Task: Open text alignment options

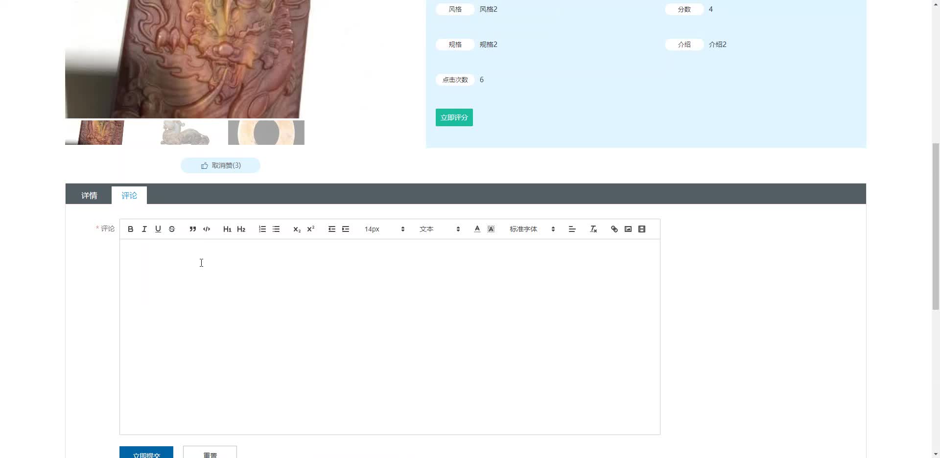Action: [571, 229]
